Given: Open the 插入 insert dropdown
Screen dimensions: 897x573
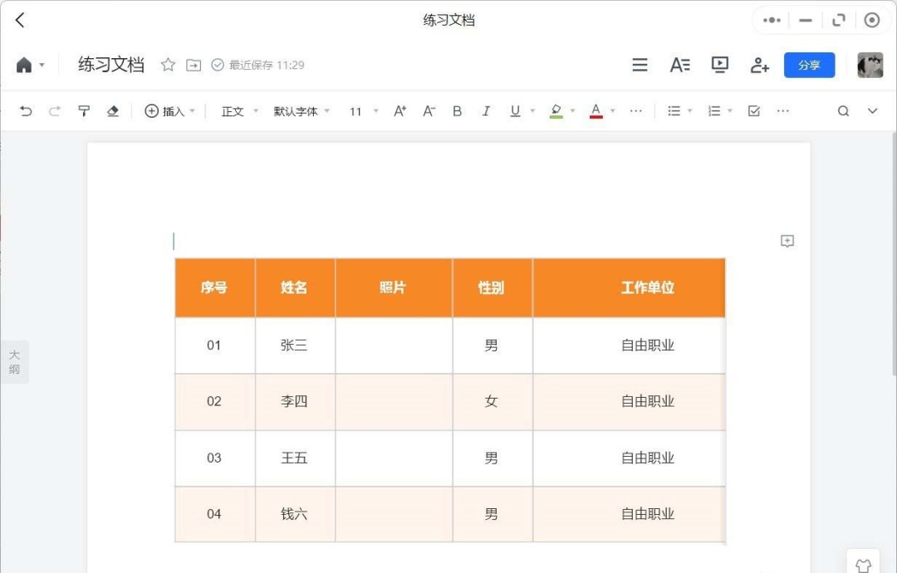Looking at the screenshot, I should click(x=169, y=110).
